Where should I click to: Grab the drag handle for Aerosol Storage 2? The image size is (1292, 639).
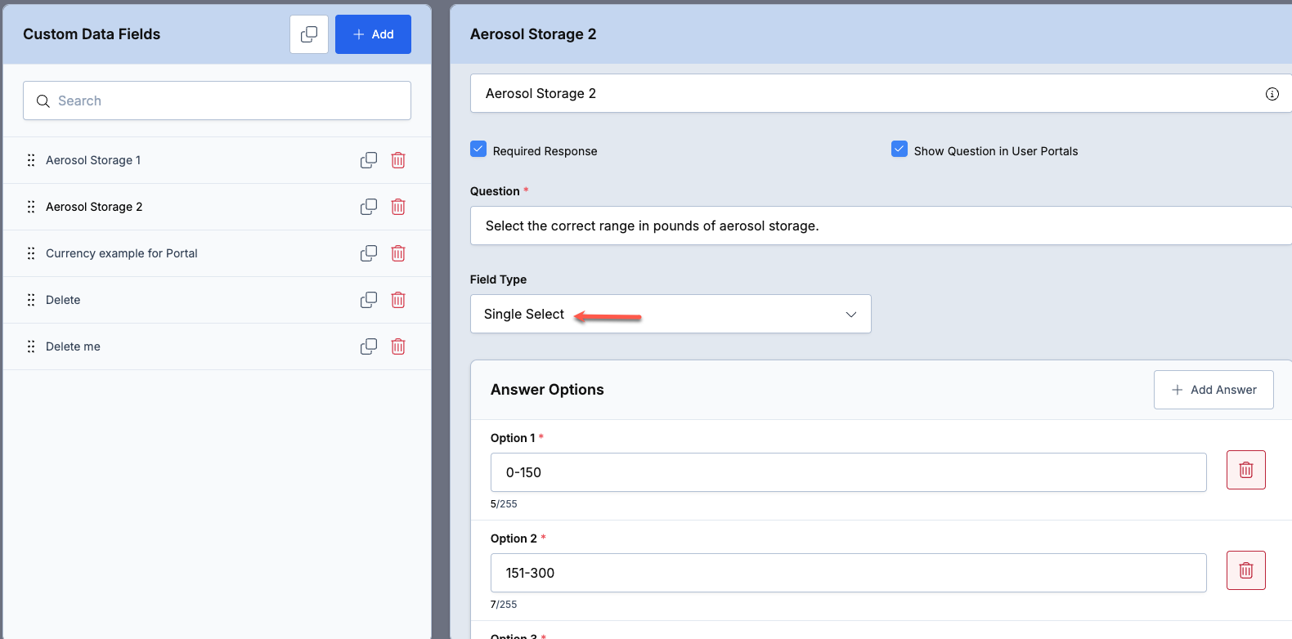pos(31,207)
